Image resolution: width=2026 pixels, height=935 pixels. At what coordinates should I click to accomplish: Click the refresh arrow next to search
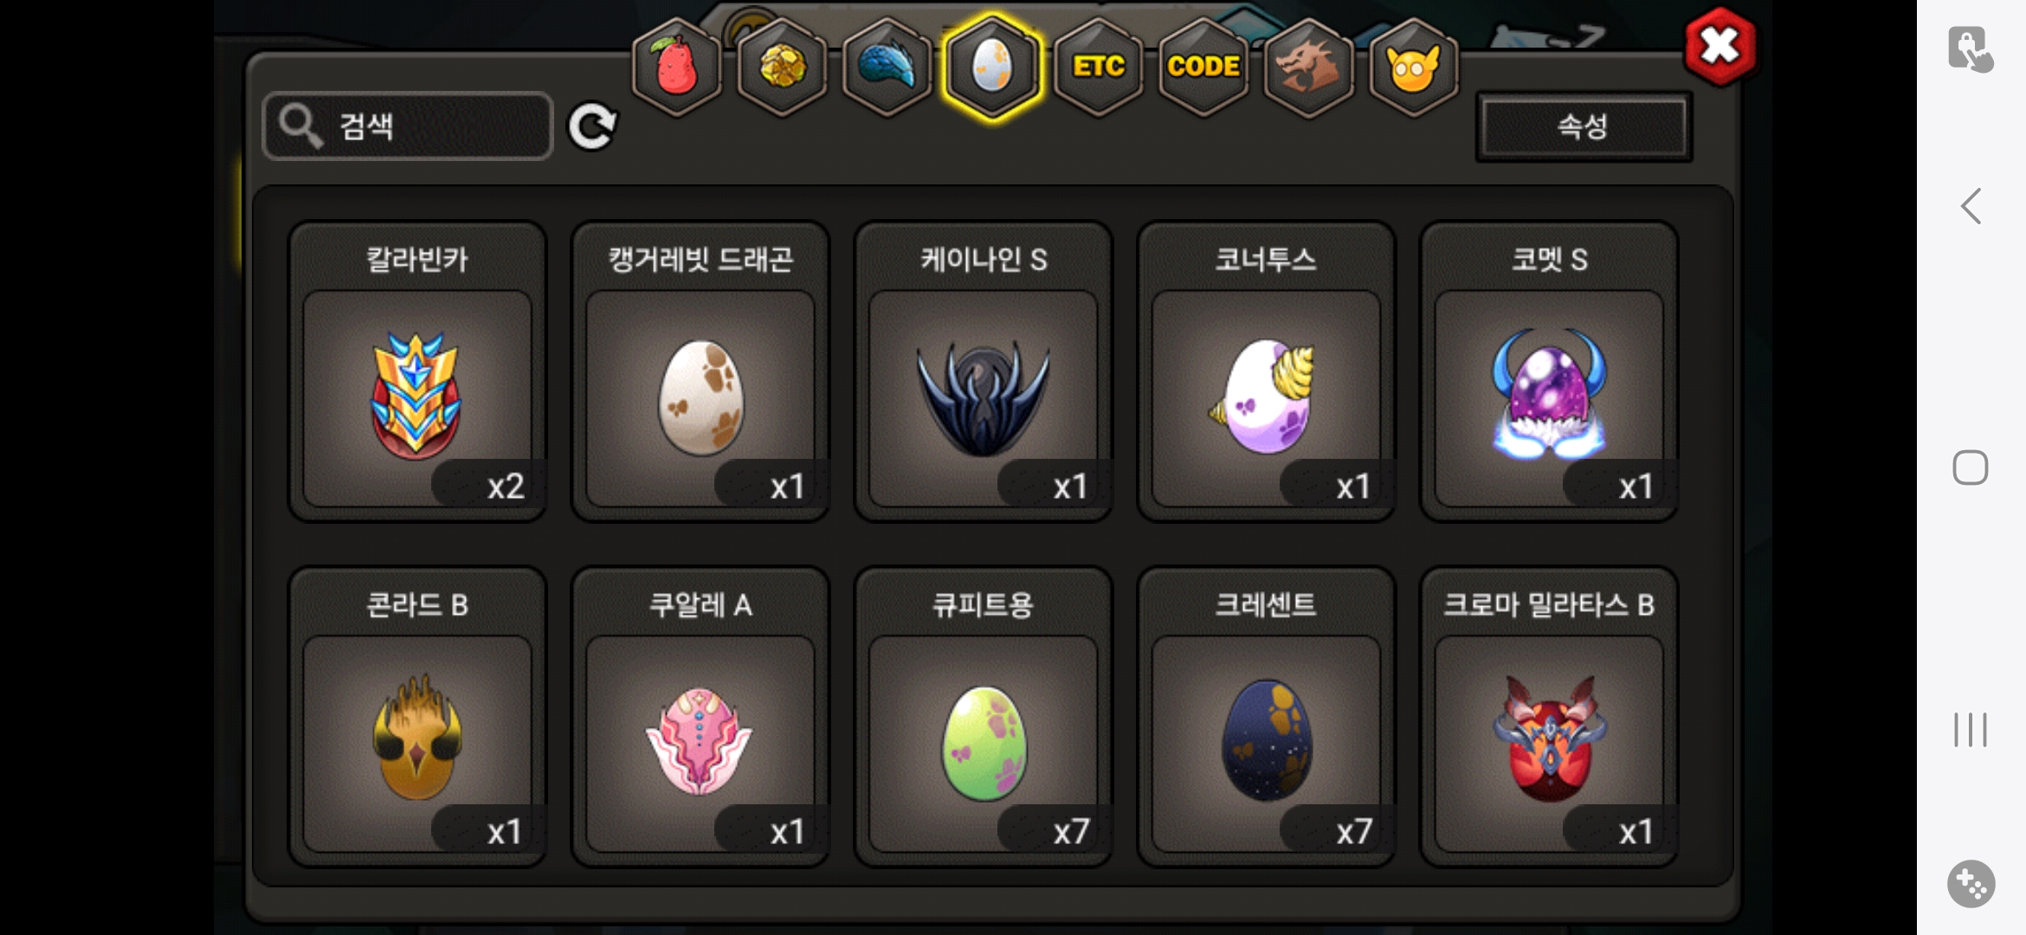(592, 126)
